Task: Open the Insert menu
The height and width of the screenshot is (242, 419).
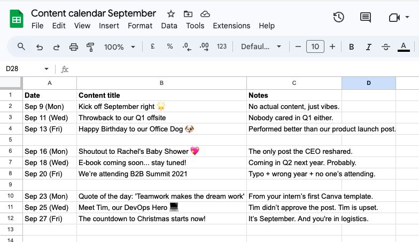Action: [x=109, y=26]
